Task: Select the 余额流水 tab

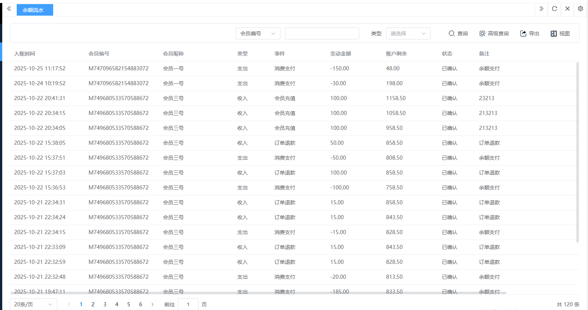Action: [35, 10]
